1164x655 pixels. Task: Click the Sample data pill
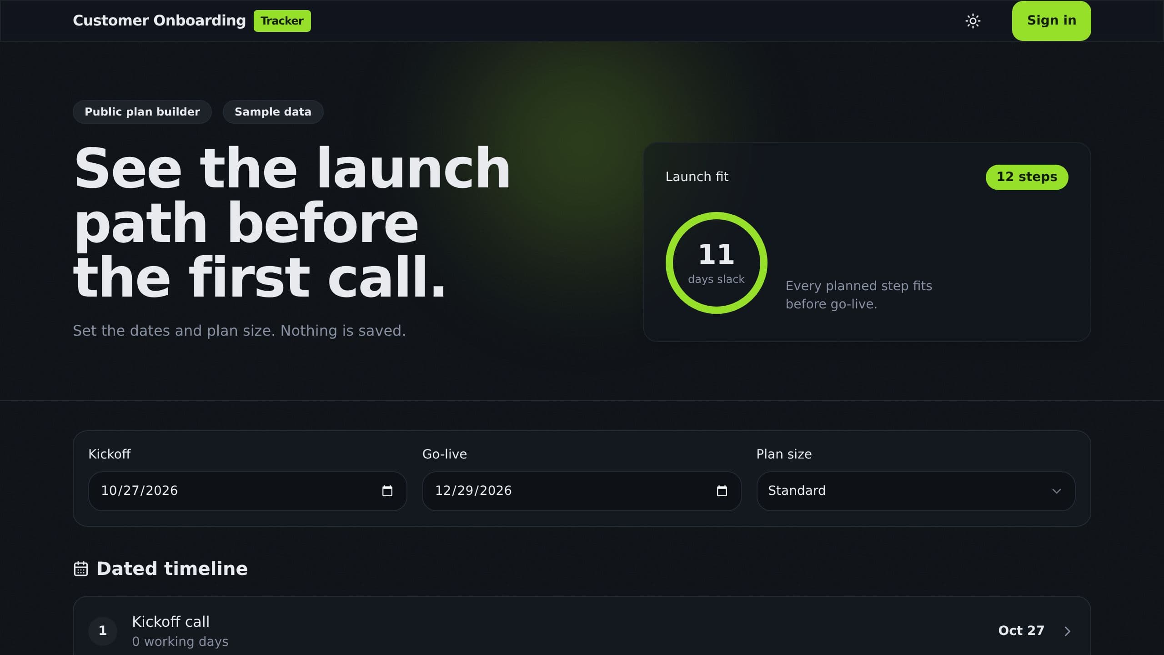click(273, 112)
